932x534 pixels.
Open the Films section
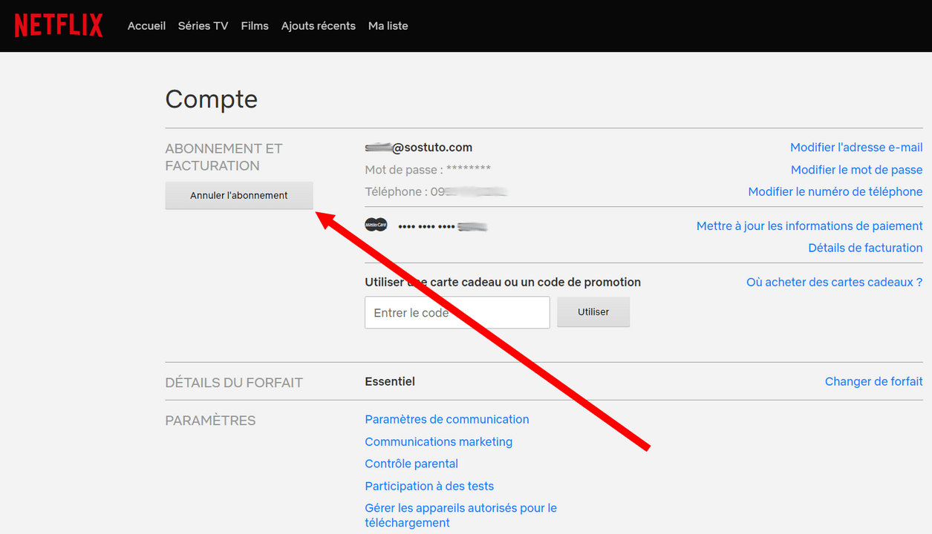[x=255, y=26]
